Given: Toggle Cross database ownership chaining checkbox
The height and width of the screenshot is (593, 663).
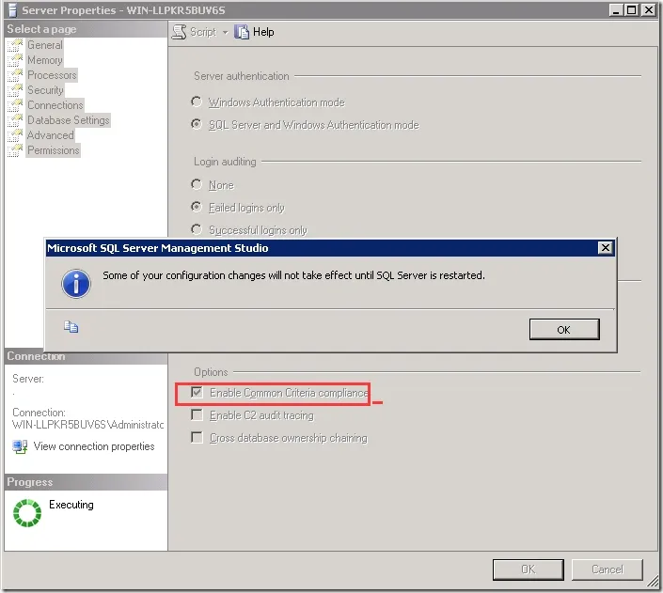Looking at the screenshot, I should pyautogui.click(x=197, y=437).
